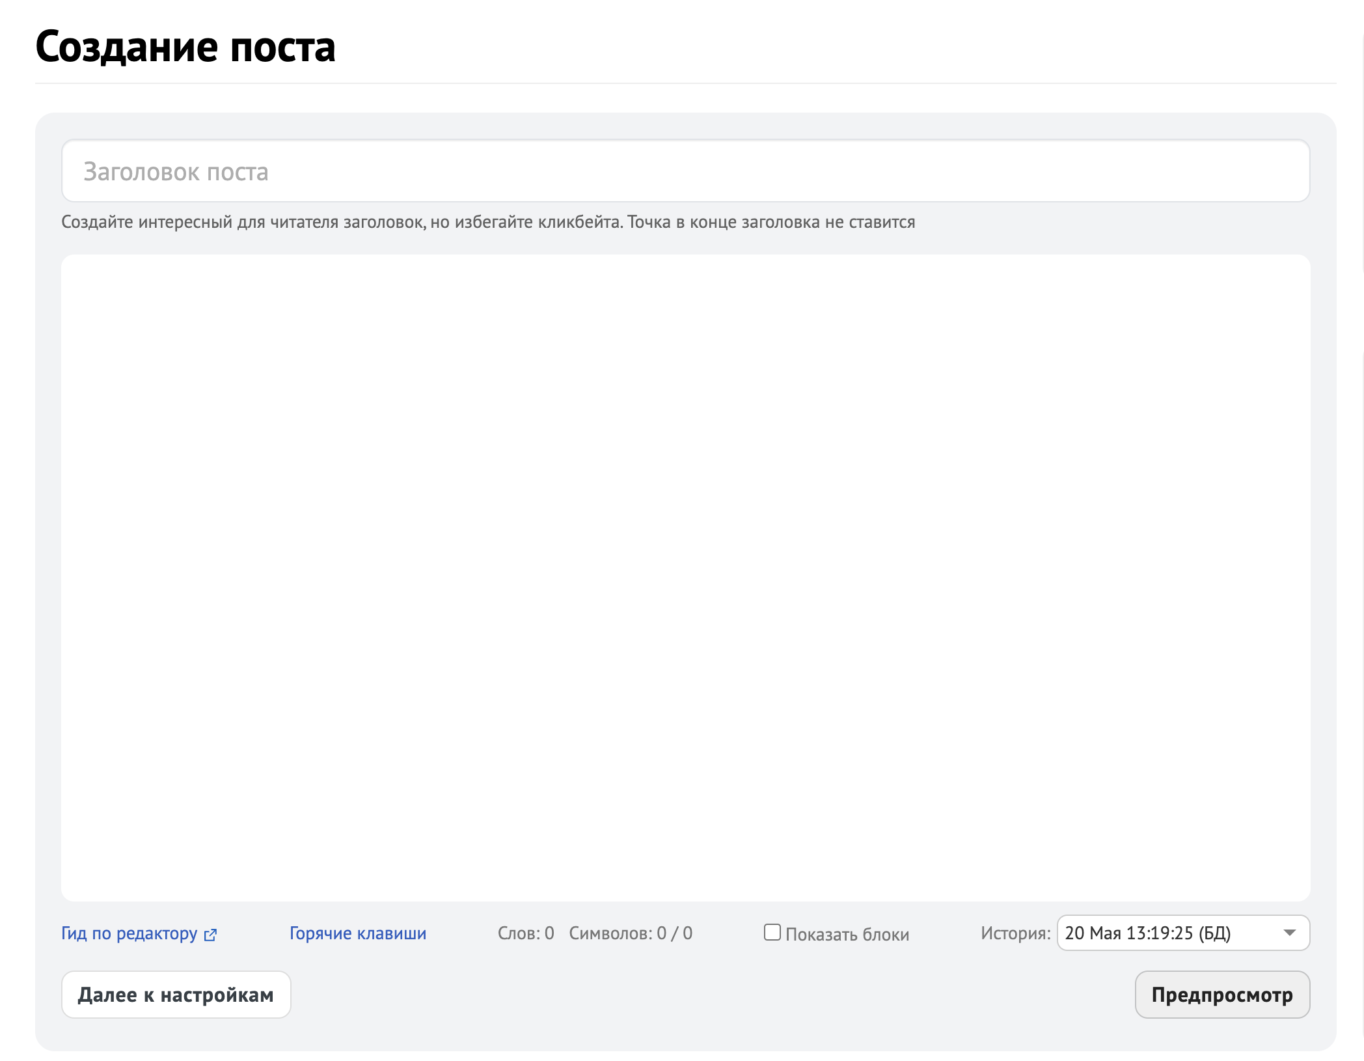1364x1061 pixels.
Task: Click the external link icon beside Гид по редактору
Action: [x=210, y=935]
